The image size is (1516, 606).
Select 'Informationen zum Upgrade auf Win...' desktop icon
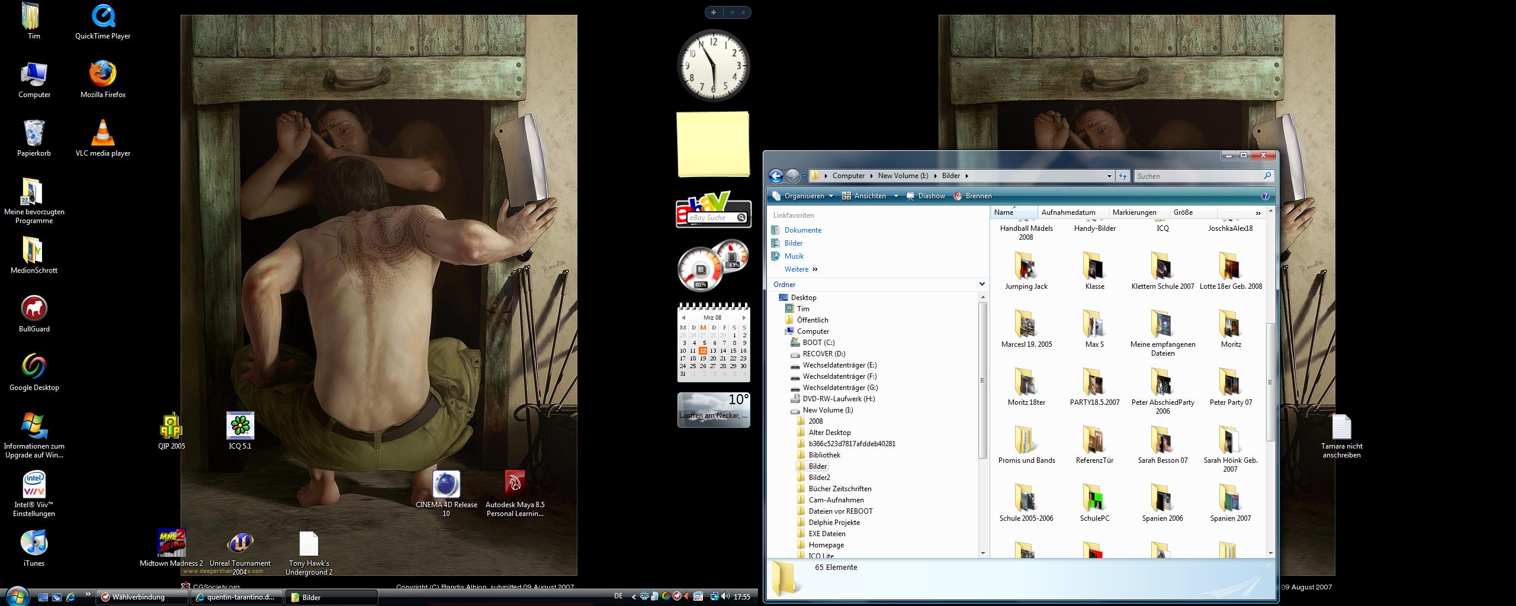(x=34, y=436)
